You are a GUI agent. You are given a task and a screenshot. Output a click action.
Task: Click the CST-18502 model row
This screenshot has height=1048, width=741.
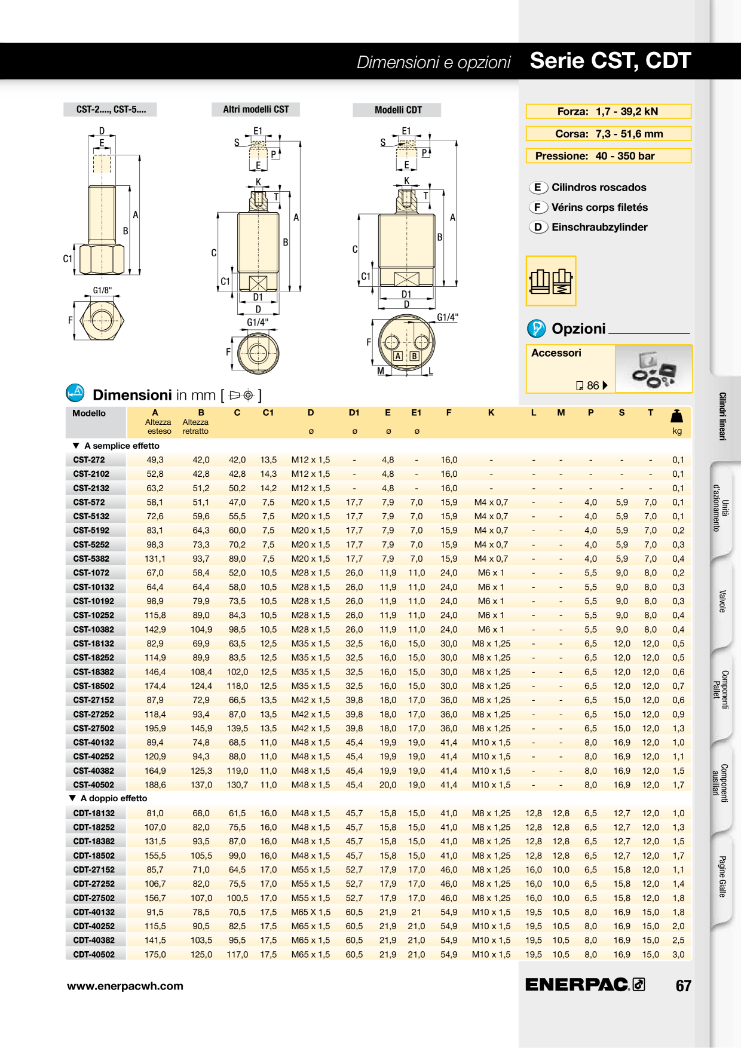[x=378, y=686]
